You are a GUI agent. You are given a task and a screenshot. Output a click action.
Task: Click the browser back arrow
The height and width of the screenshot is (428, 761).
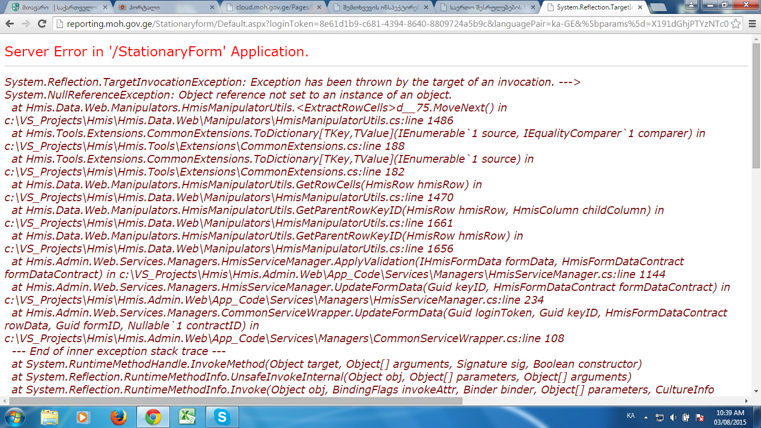(10, 24)
